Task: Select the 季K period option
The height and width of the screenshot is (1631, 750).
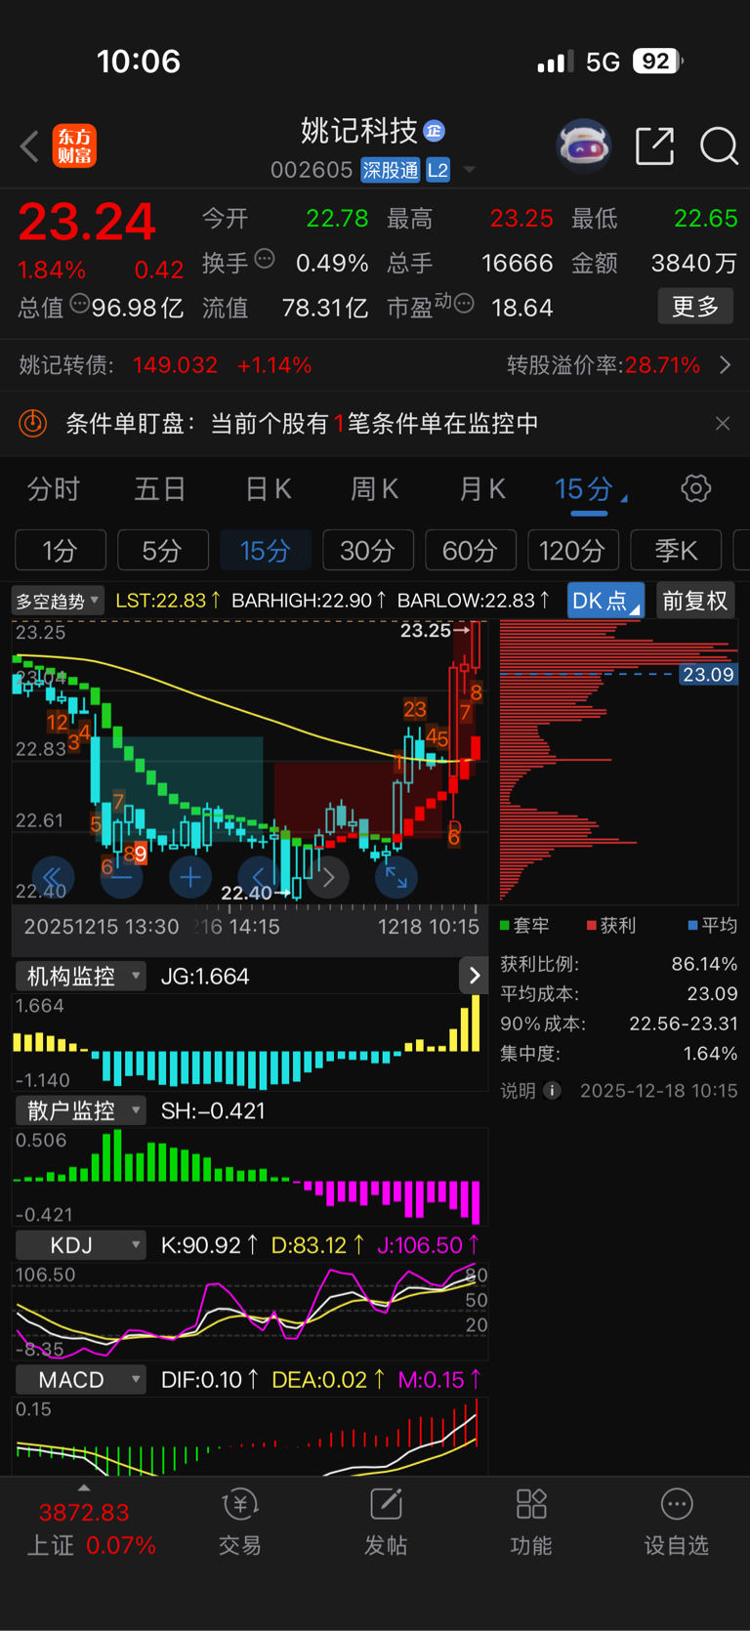Action: tap(677, 550)
